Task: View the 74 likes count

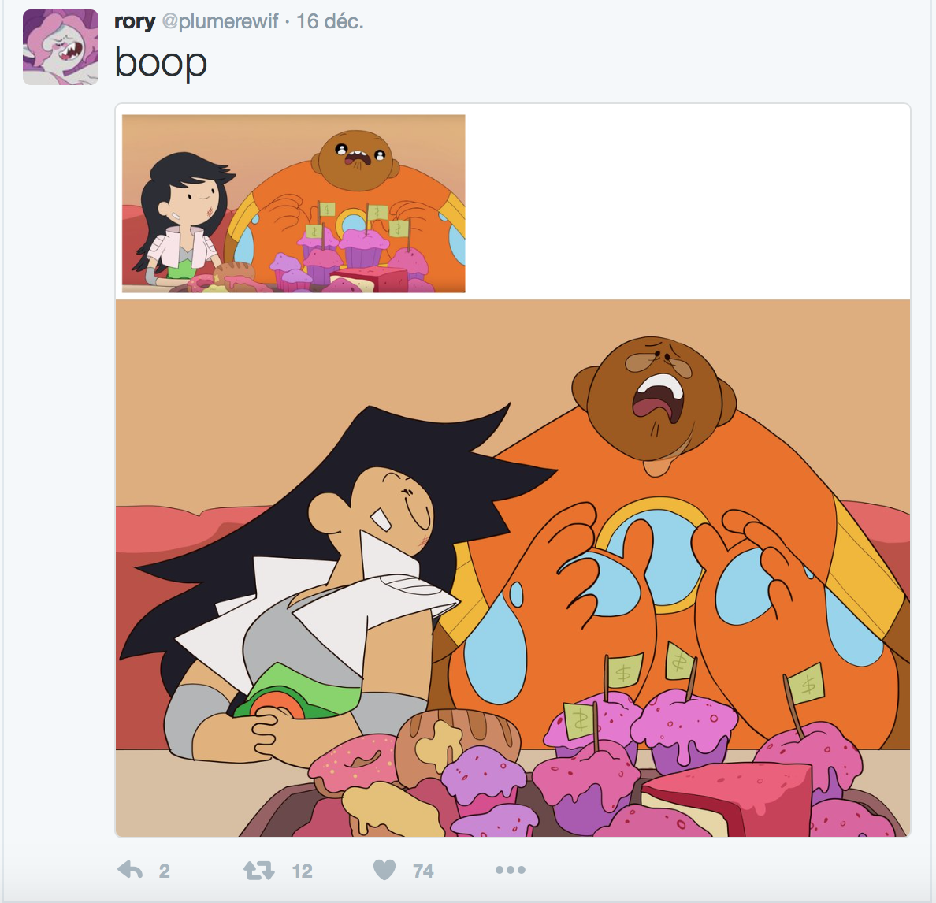Action: coord(423,871)
